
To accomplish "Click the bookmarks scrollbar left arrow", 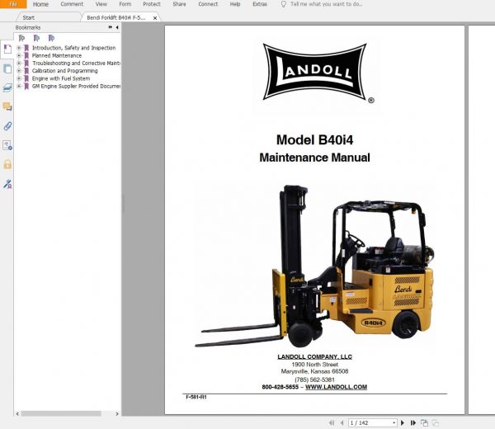I will click(x=17, y=413).
